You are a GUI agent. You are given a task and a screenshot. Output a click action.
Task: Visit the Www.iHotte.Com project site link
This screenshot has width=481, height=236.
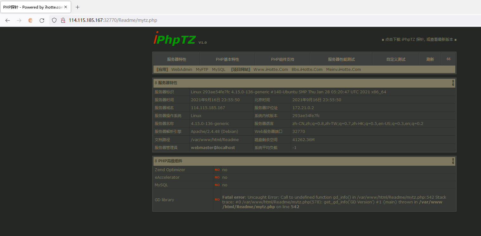tap(271, 70)
